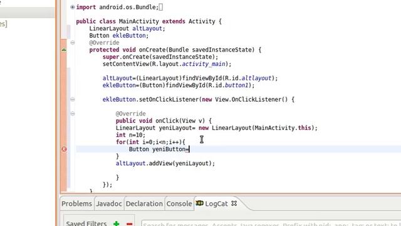Screen dimensions: 401x226
Task: Click the folded import placeholder box
Action: click(160, 7)
